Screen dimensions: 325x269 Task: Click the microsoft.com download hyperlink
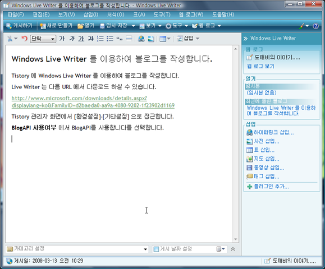point(93,101)
